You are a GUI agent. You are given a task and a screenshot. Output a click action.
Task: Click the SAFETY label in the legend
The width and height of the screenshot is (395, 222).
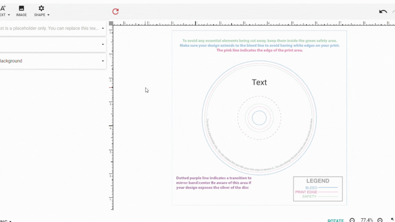point(309,197)
